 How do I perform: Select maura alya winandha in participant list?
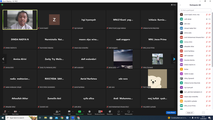coord(195,97)
